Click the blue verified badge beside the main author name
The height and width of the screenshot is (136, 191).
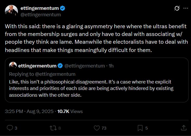[x=63, y=8]
